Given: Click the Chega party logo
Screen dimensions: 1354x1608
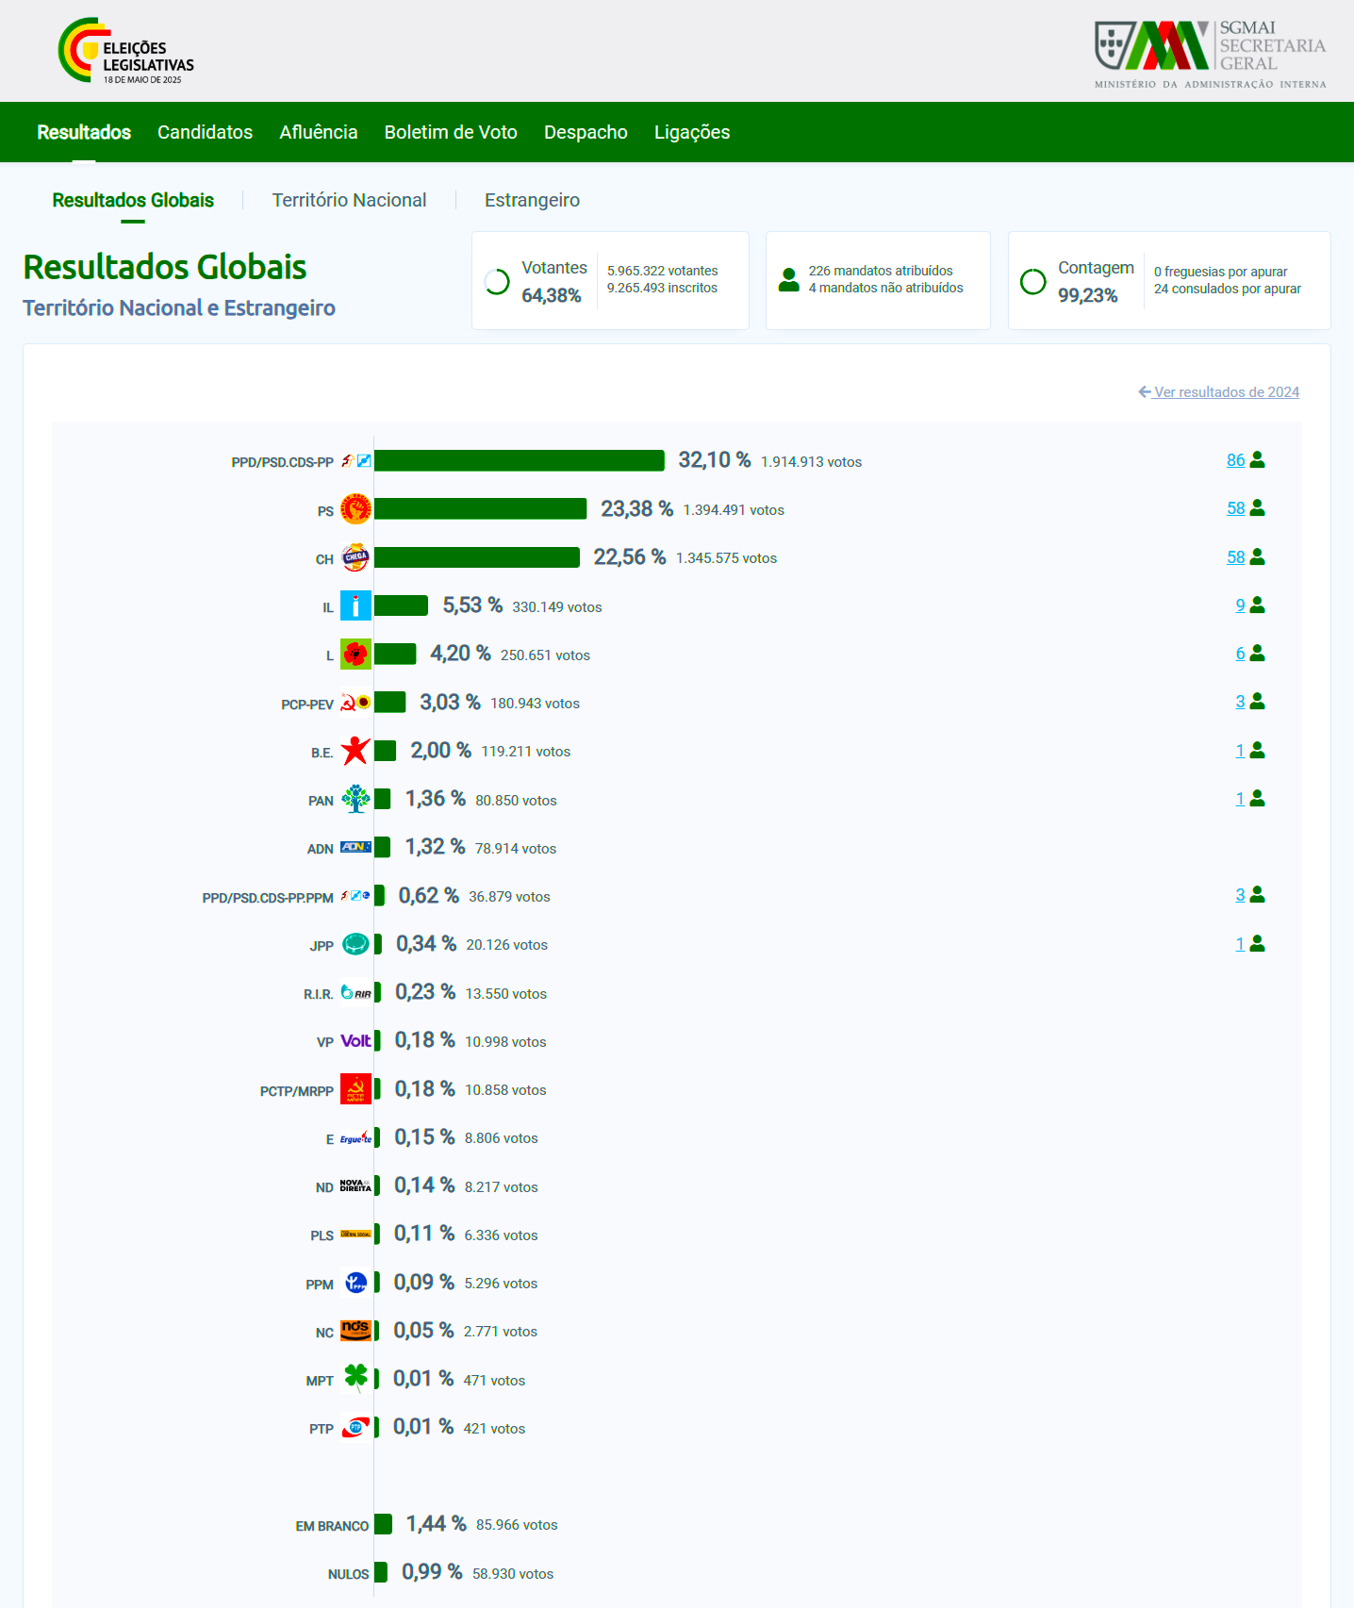Looking at the screenshot, I should coord(355,557).
